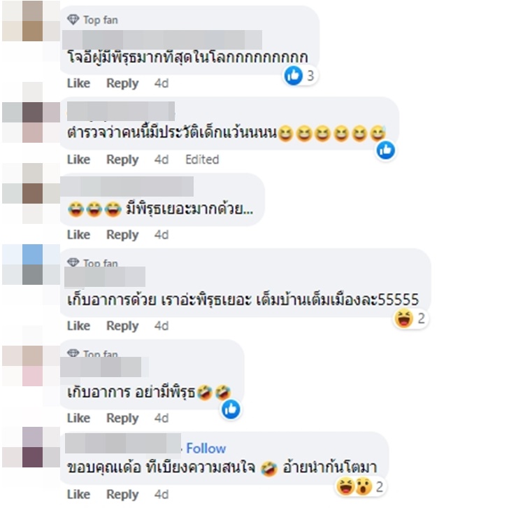
Task: Click the 4d timestamp on the last comment
Action: click(162, 494)
